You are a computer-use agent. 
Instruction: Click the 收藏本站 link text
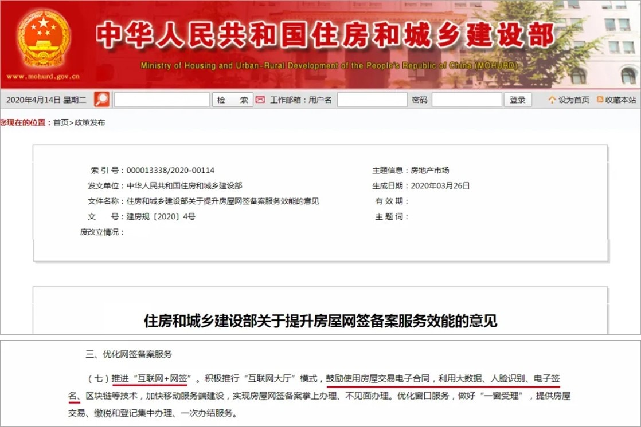(620, 100)
